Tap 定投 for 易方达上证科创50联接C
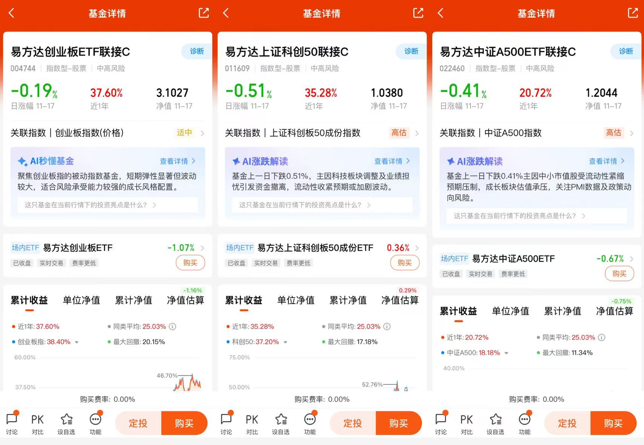 353,423
